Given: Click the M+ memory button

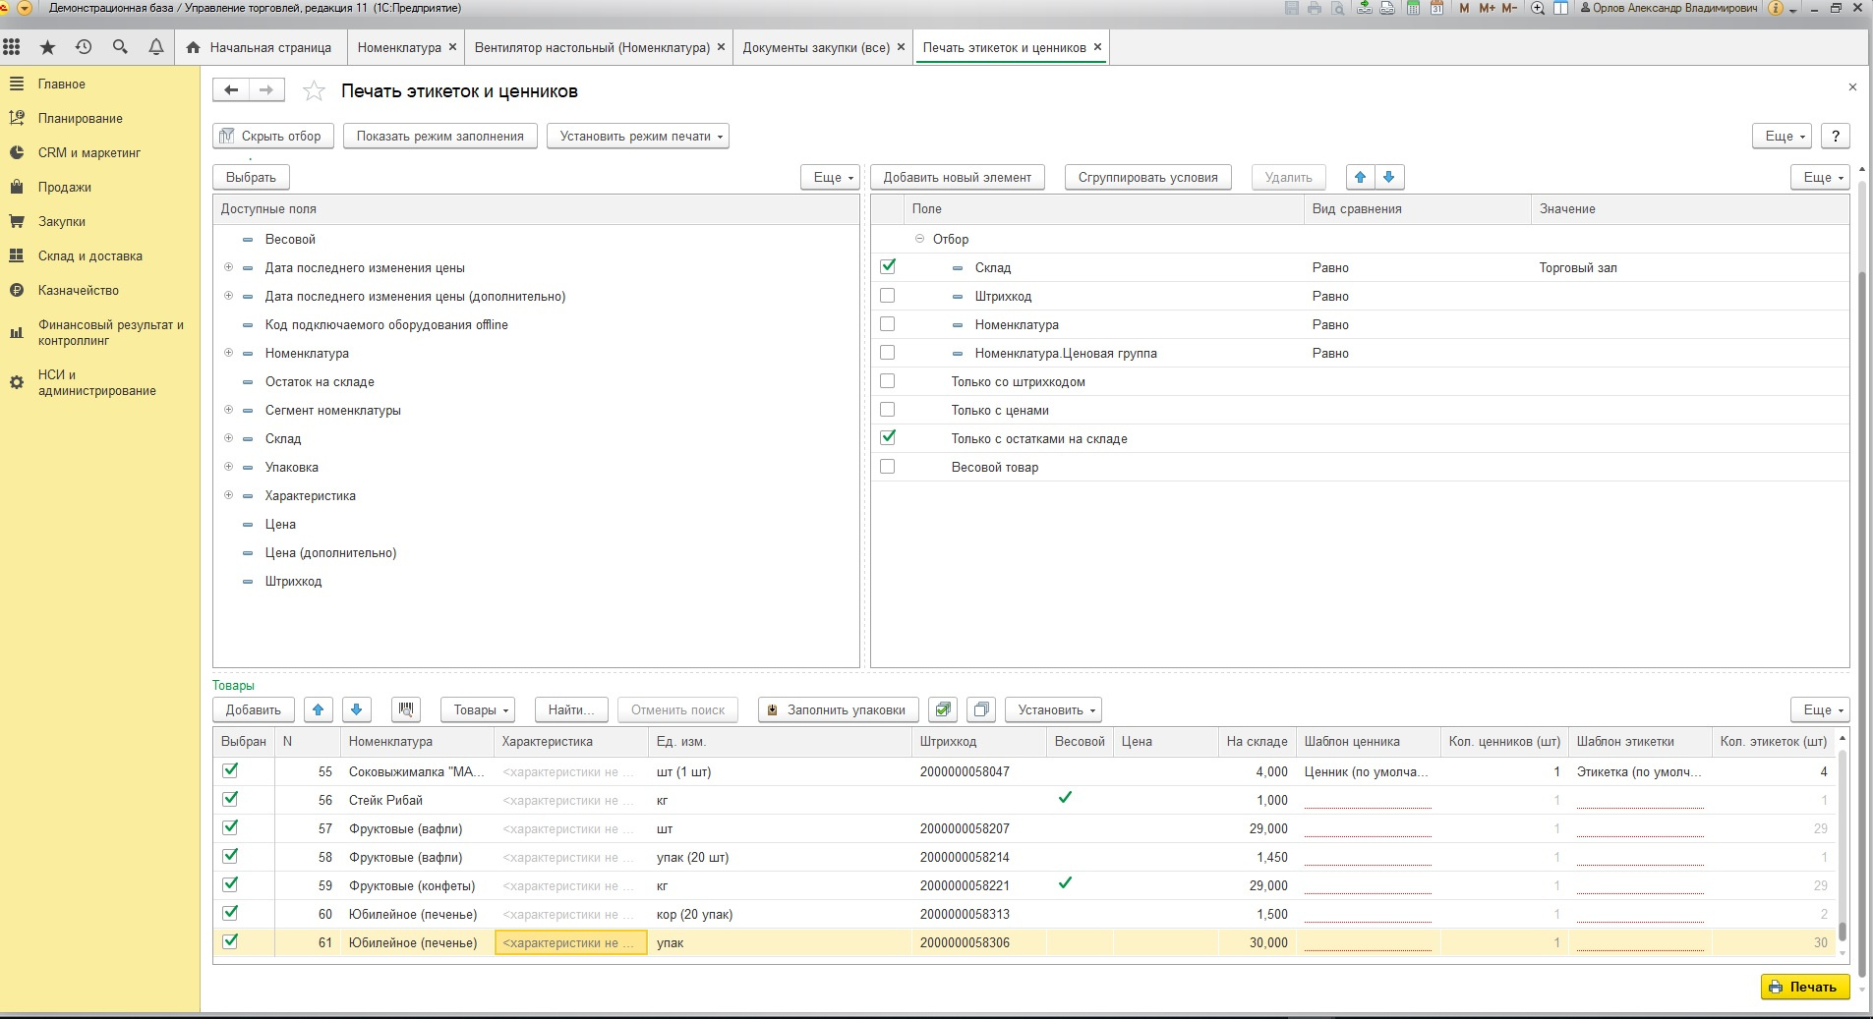Looking at the screenshot, I should pos(1487,8).
